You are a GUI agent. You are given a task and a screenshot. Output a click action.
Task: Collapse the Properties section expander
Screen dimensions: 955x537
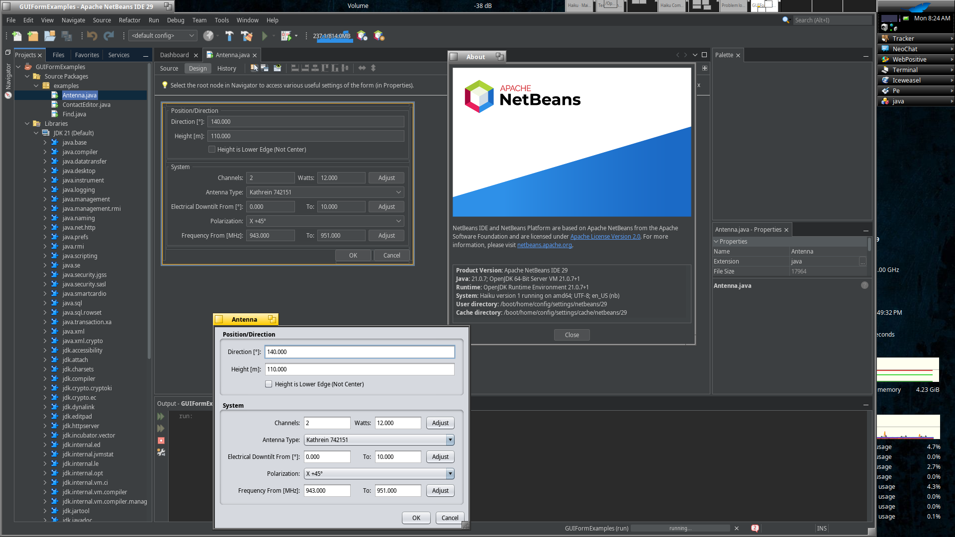click(x=716, y=242)
